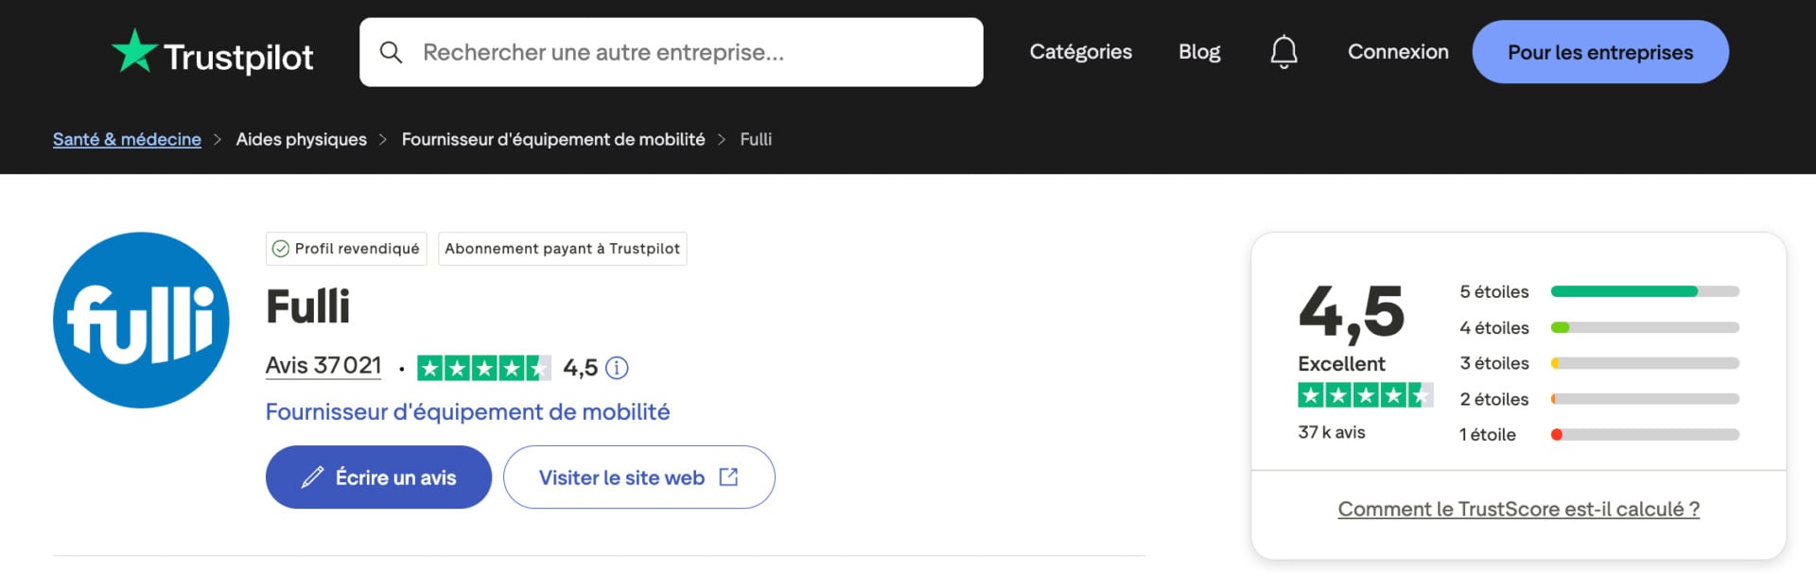Image resolution: width=1816 pixels, height=573 pixels.
Task: Click the 1 étoile rating bar
Action: point(1645,435)
